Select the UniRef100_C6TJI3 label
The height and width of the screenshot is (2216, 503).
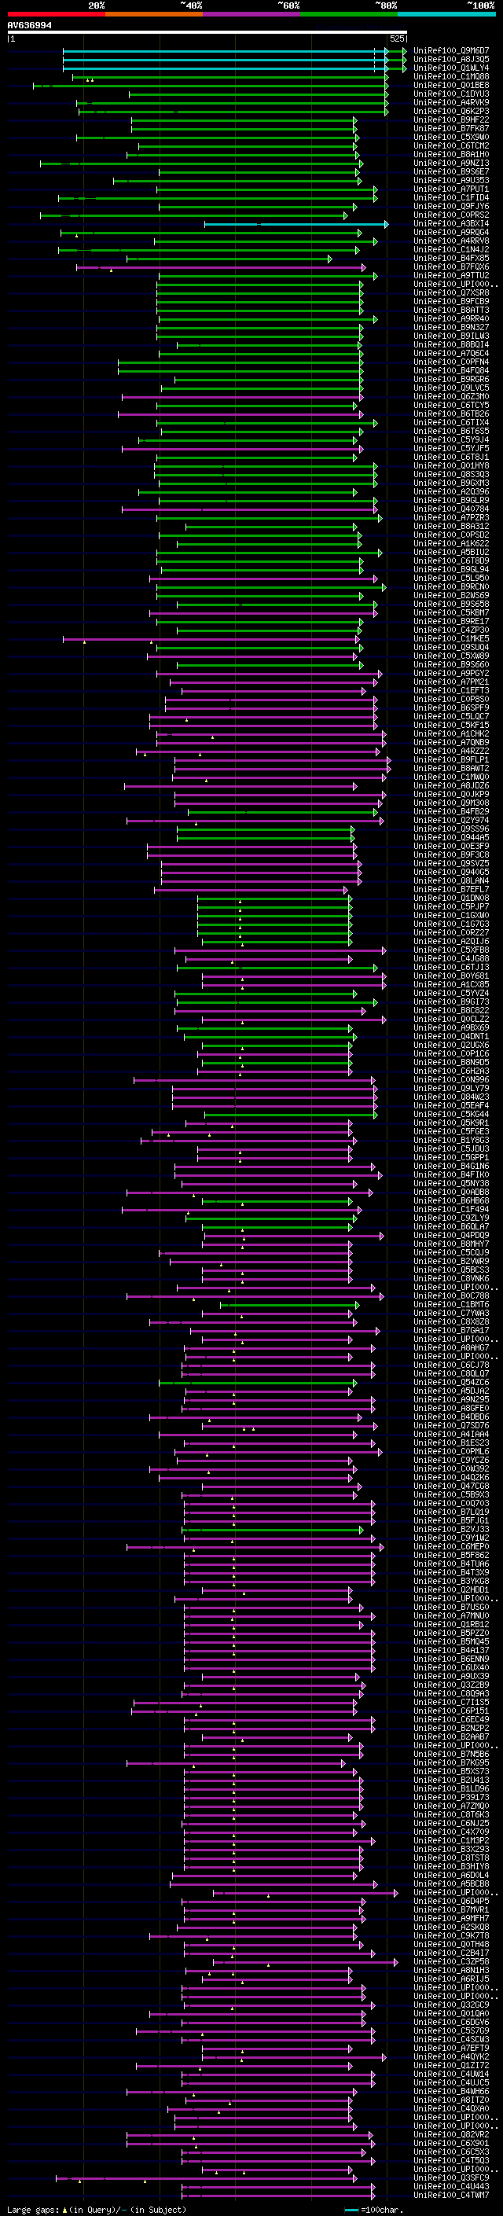click(x=451, y=967)
